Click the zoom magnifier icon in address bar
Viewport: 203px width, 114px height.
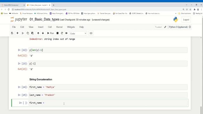183,9
